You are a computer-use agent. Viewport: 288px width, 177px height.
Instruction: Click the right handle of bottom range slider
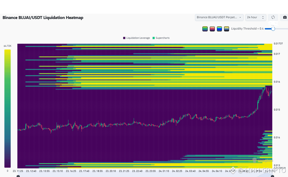click(x=273, y=176)
